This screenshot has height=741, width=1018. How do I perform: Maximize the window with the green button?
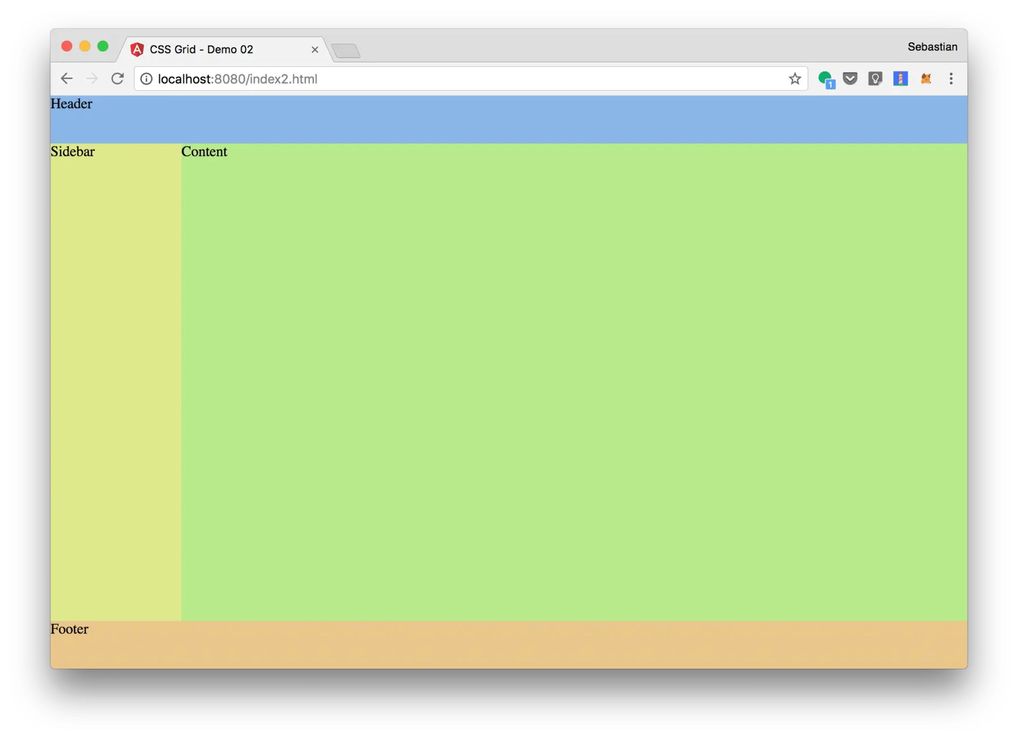coord(103,46)
